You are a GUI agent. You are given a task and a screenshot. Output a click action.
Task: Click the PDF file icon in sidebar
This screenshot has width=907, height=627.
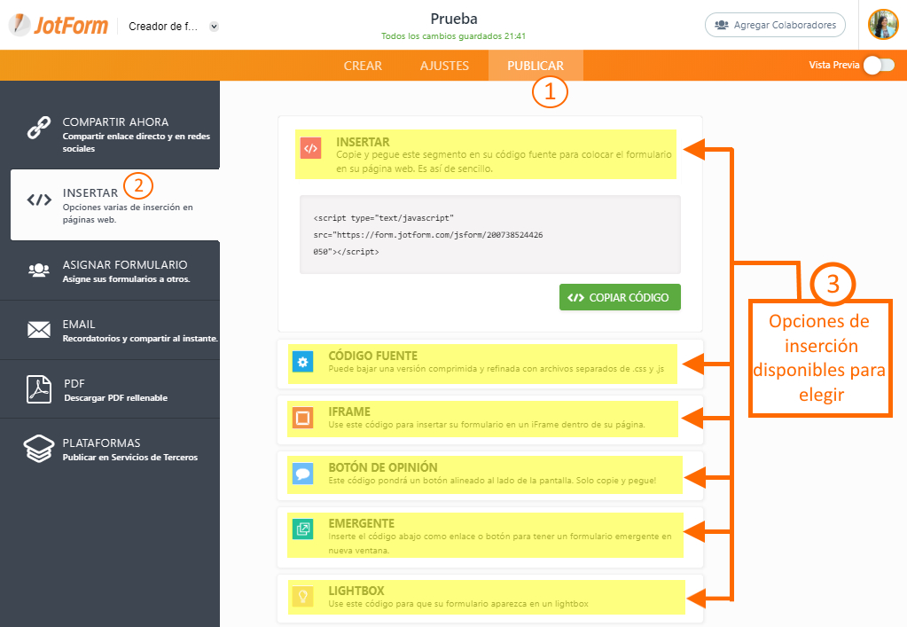pyautogui.click(x=38, y=389)
